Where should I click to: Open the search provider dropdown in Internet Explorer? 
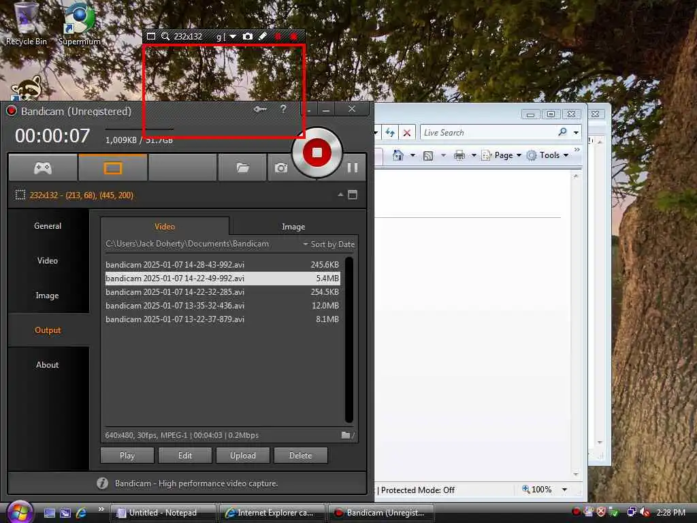(576, 133)
